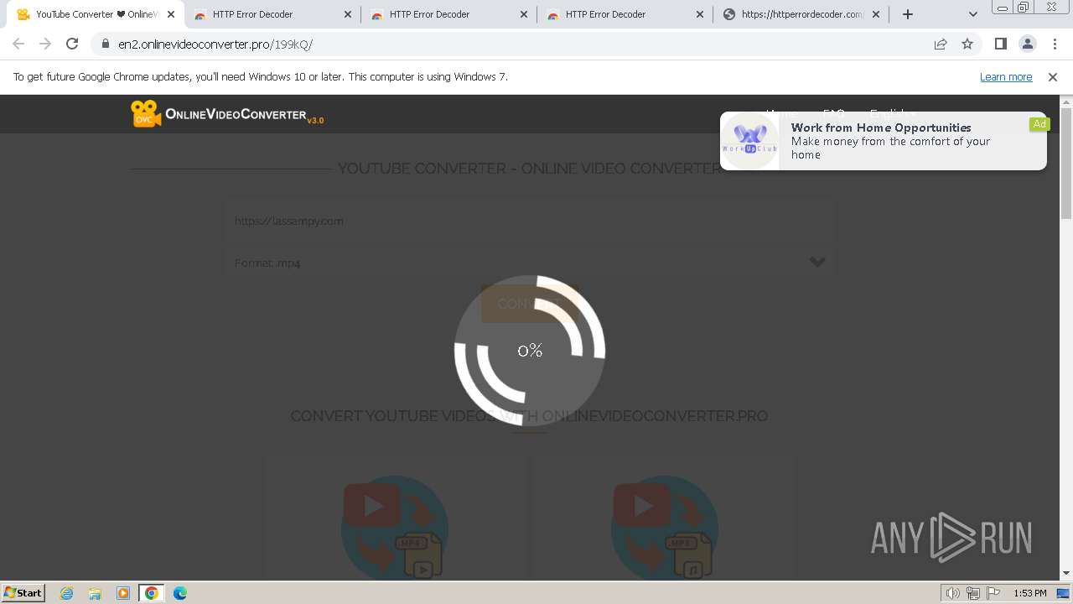Click the OnlineVideoConverter logo
Image resolution: width=1073 pixels, height=604 pixels.
coord(227,114)
